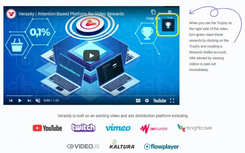Skip to next video

[x=29, y=101]
